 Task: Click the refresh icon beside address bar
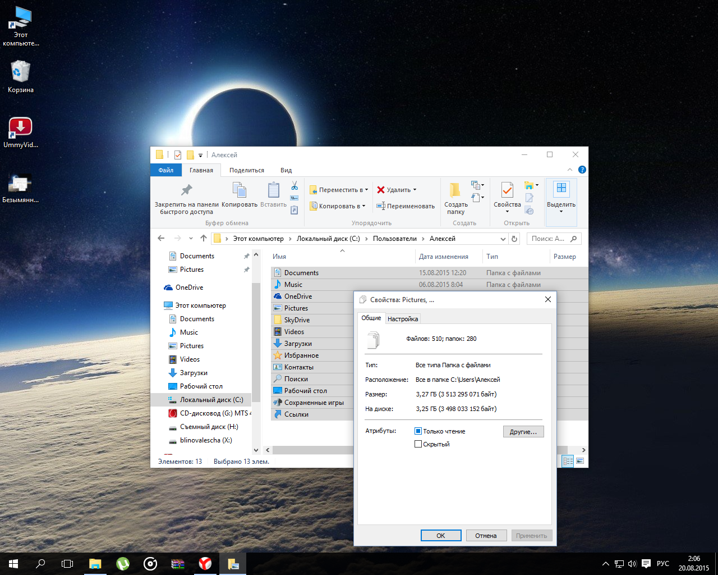pos(514,239)
